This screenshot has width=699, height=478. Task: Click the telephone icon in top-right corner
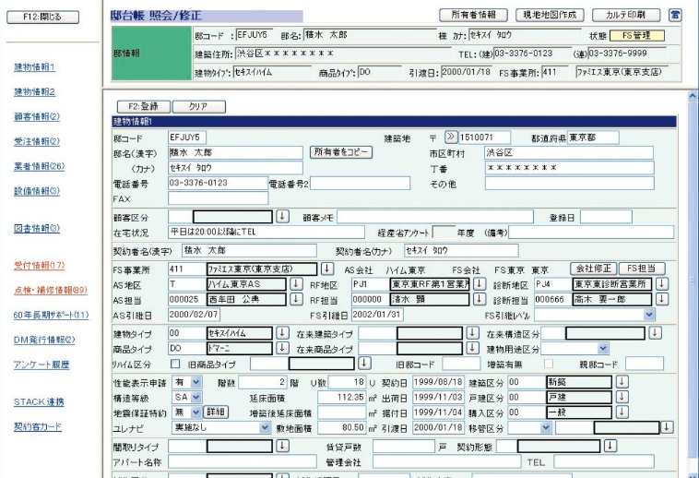pos(676,16)
